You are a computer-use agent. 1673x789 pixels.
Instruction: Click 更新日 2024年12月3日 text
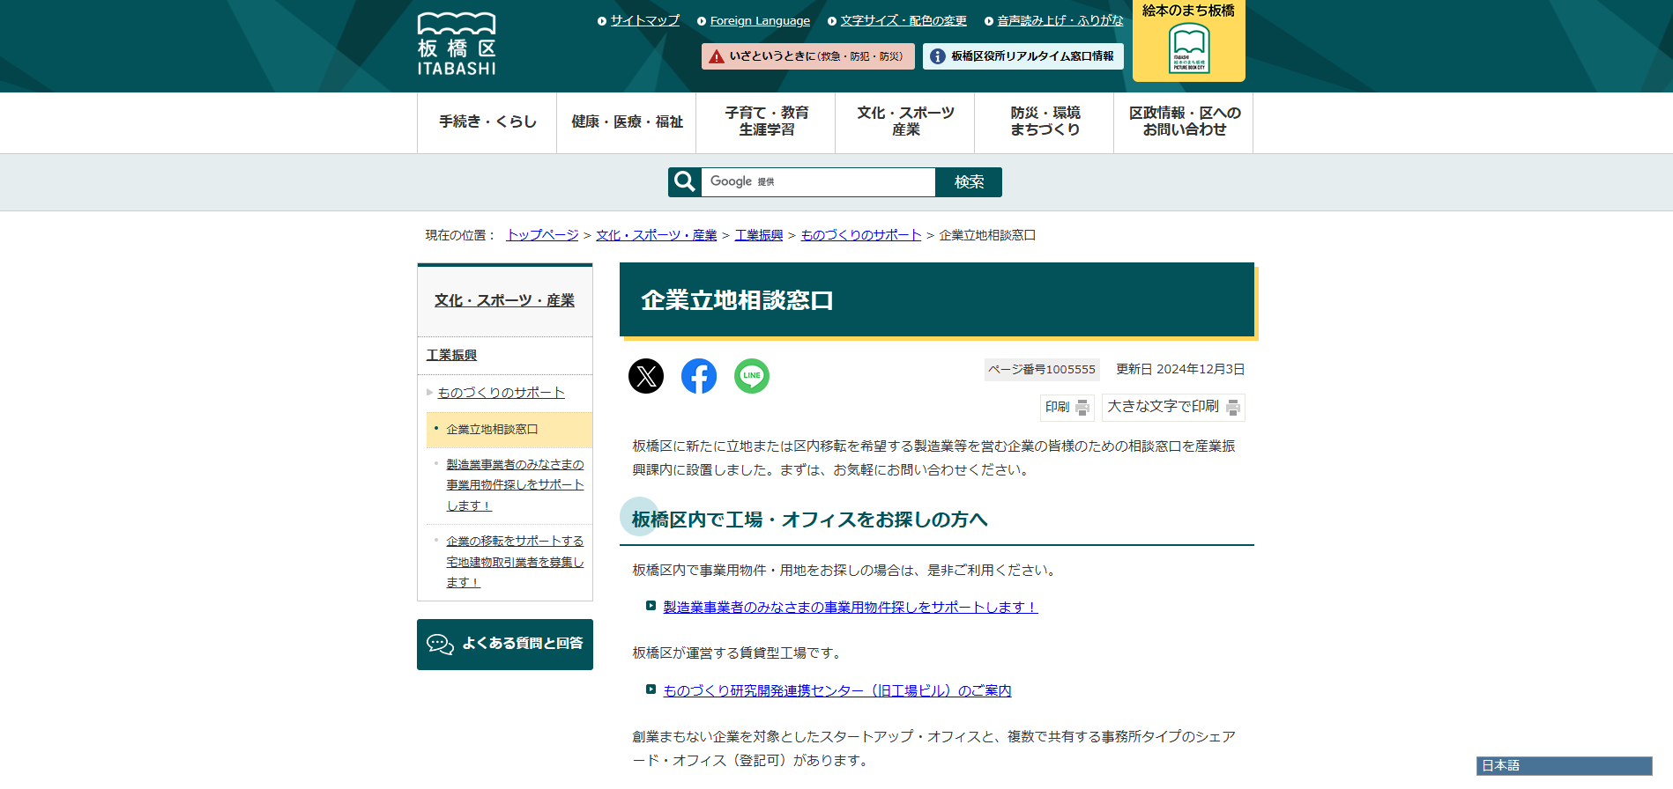click(1180, 370)
